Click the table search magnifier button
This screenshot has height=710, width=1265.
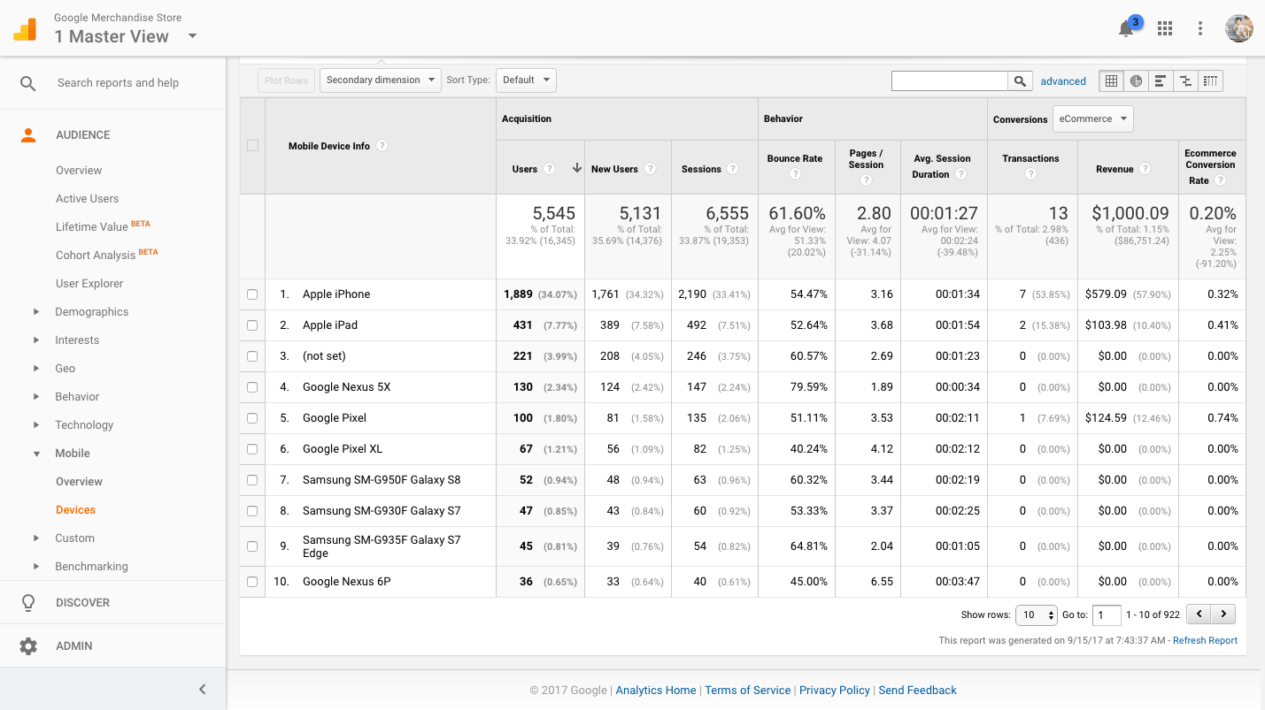pyautogui.click(x=1021, y=81)
